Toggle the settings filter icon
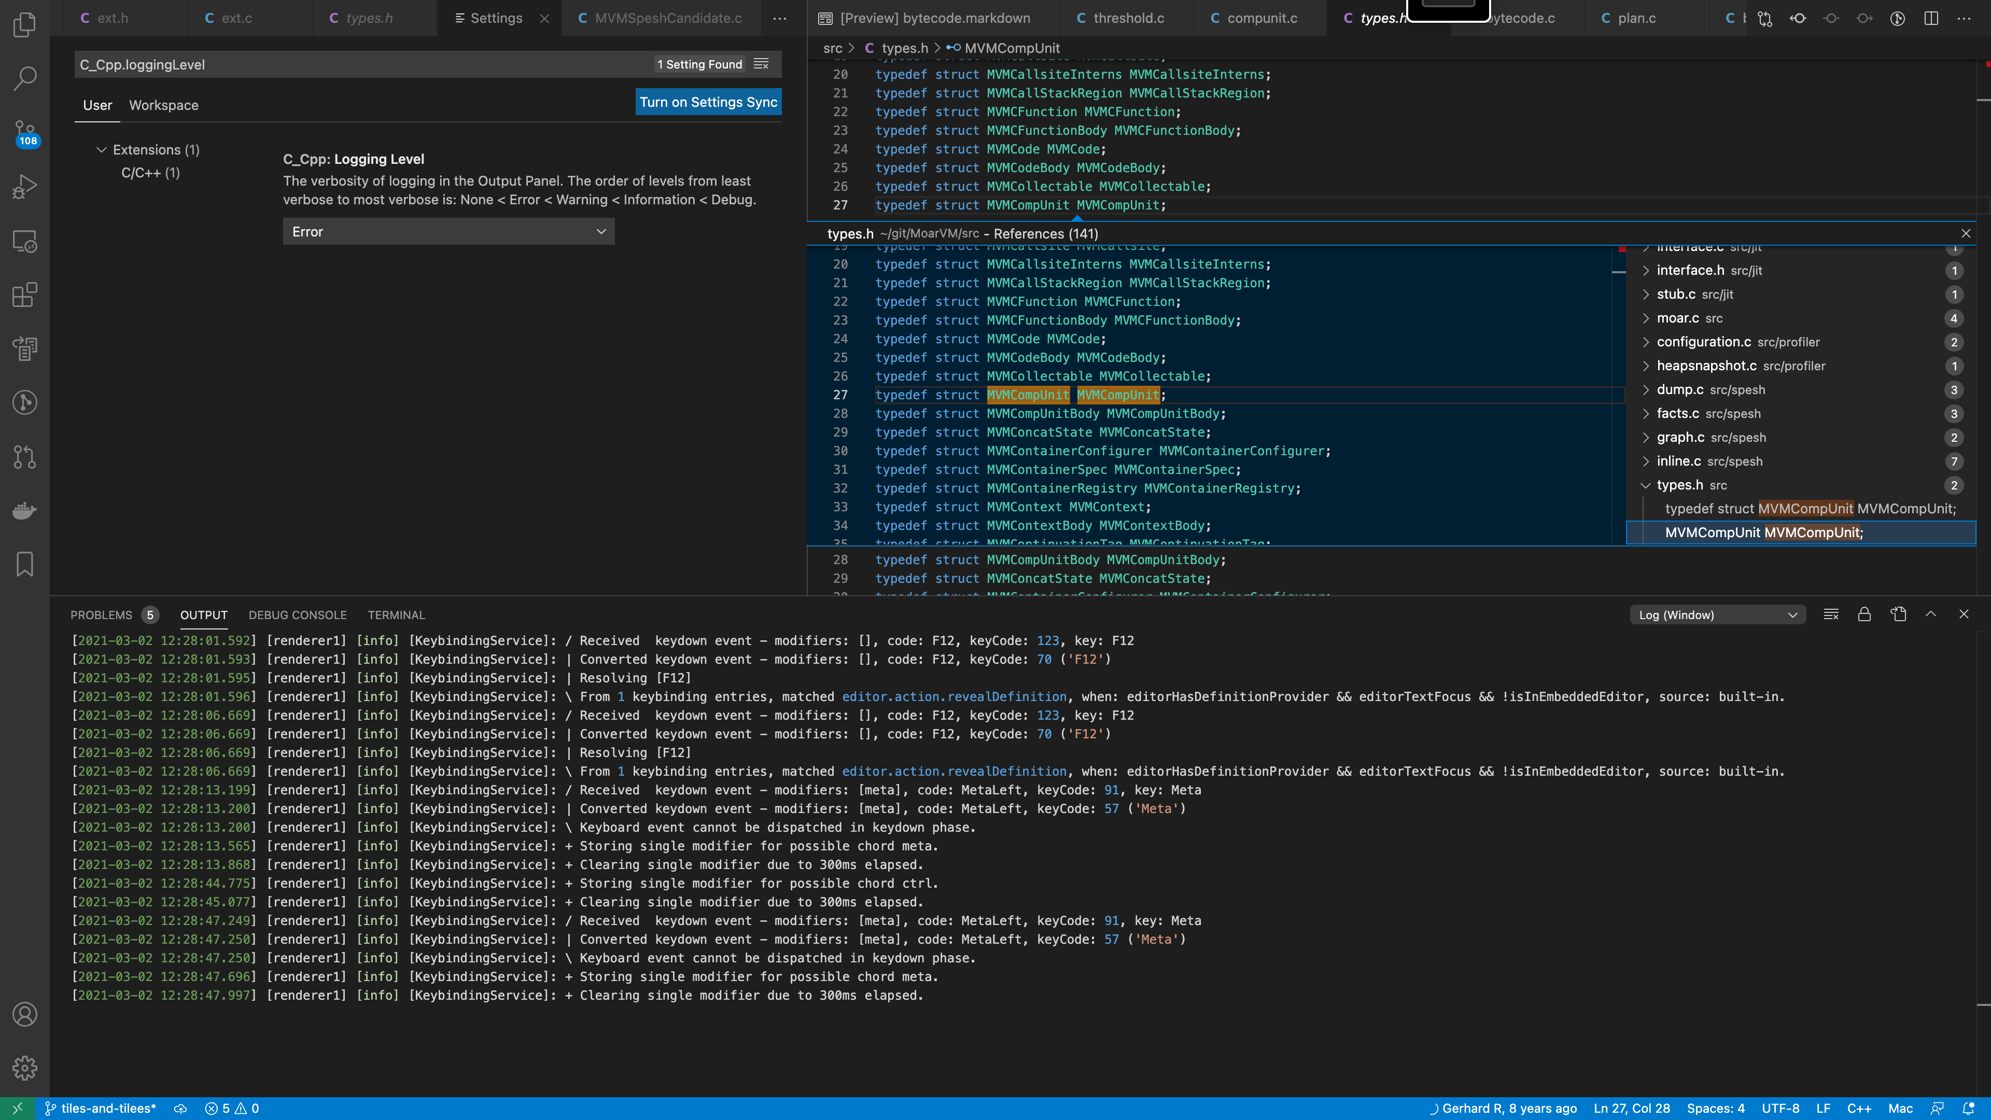1991x1120 pixels. click(x=762, y=64)
